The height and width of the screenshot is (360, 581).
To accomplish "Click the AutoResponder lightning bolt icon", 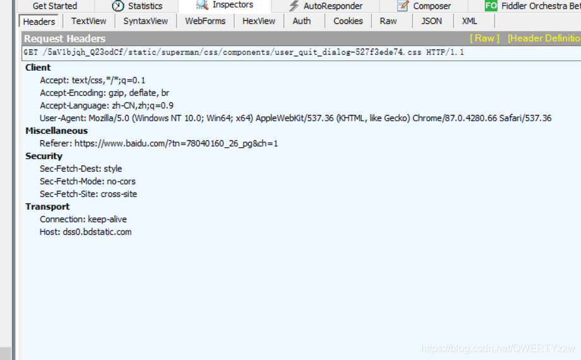I will [294, 6].
